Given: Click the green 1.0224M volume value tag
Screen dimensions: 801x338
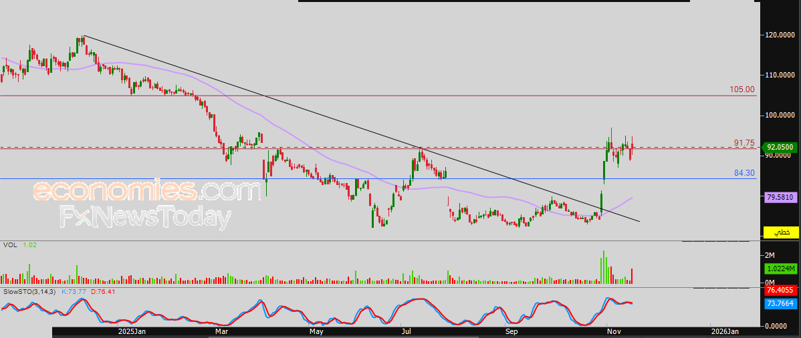Looking at the screenshot, I should 780,269.
